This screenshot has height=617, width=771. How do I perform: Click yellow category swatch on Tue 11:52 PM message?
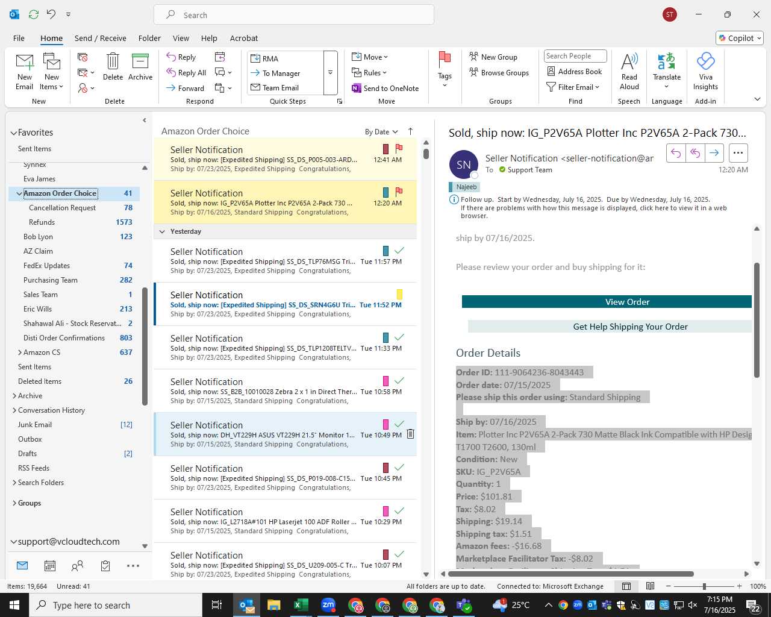399,294
